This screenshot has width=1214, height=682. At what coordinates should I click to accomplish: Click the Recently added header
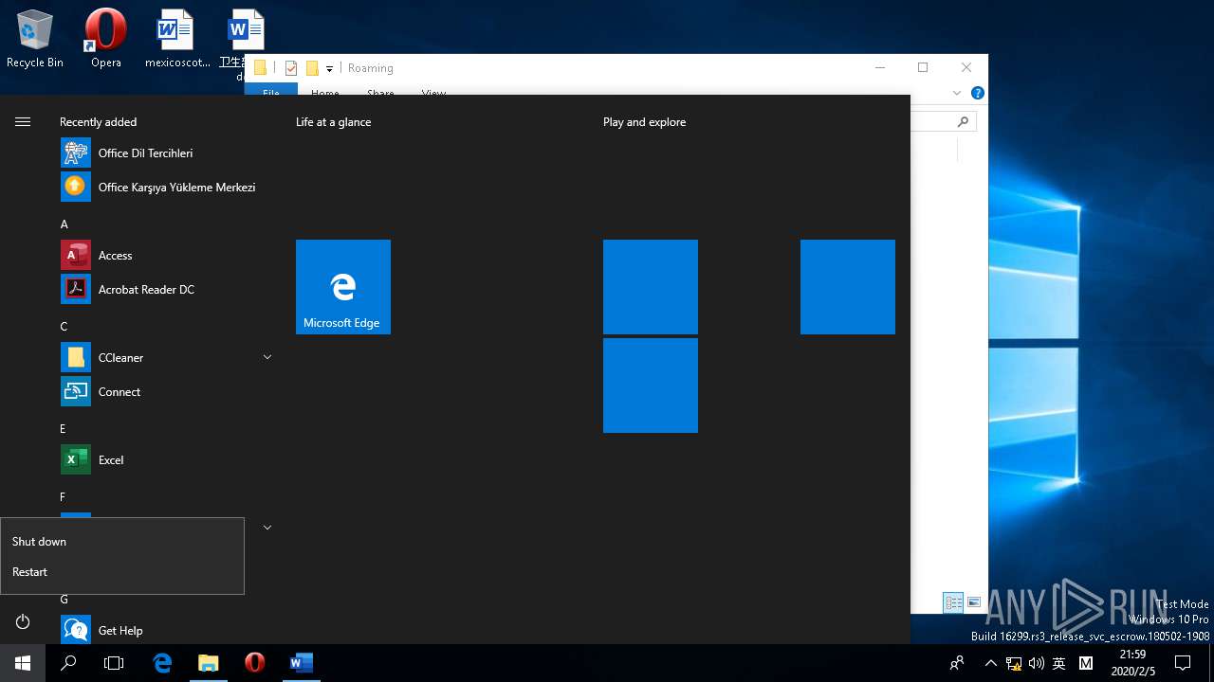[x=98, y=122]
